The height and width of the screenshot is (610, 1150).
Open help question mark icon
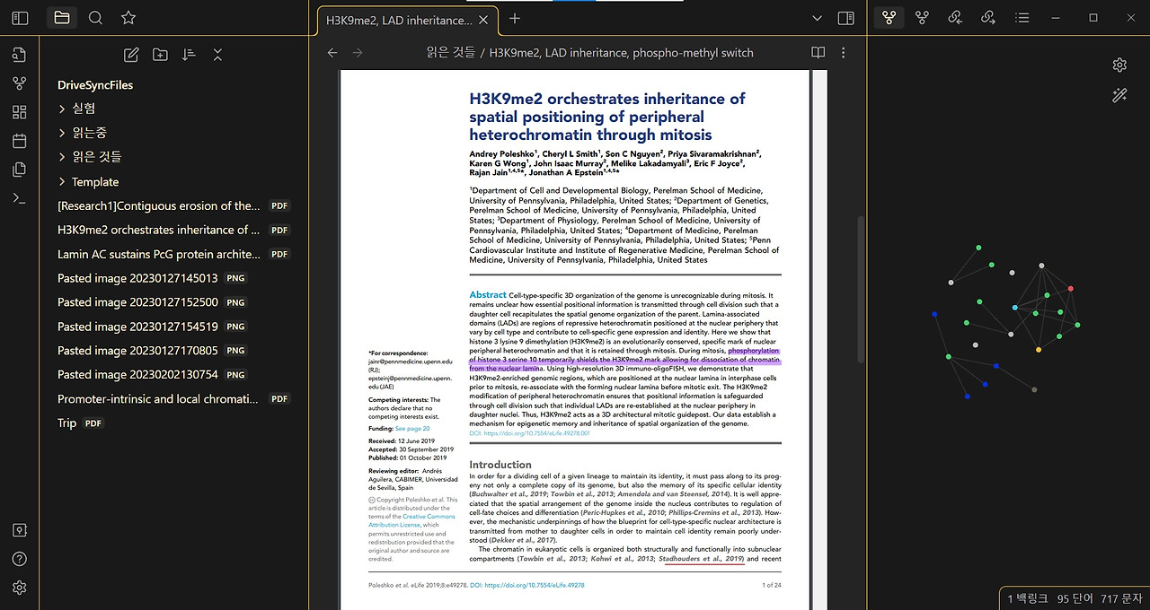click(20, 559)
